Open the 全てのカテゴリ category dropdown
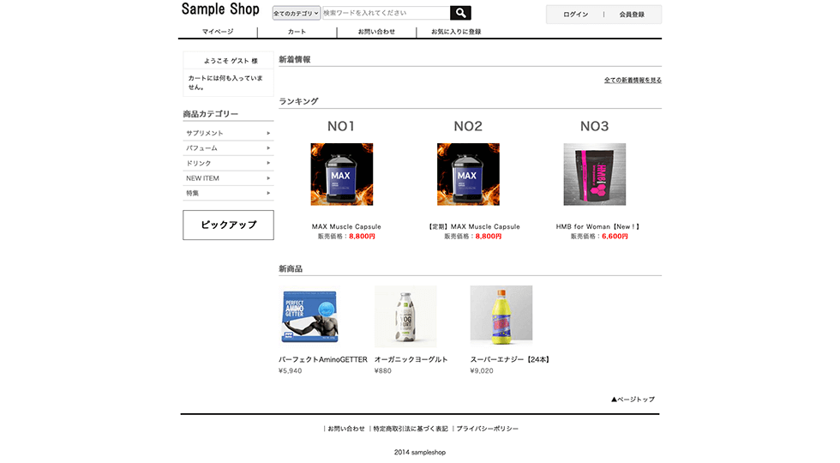 pyautogui.click(x=297, y=13)
